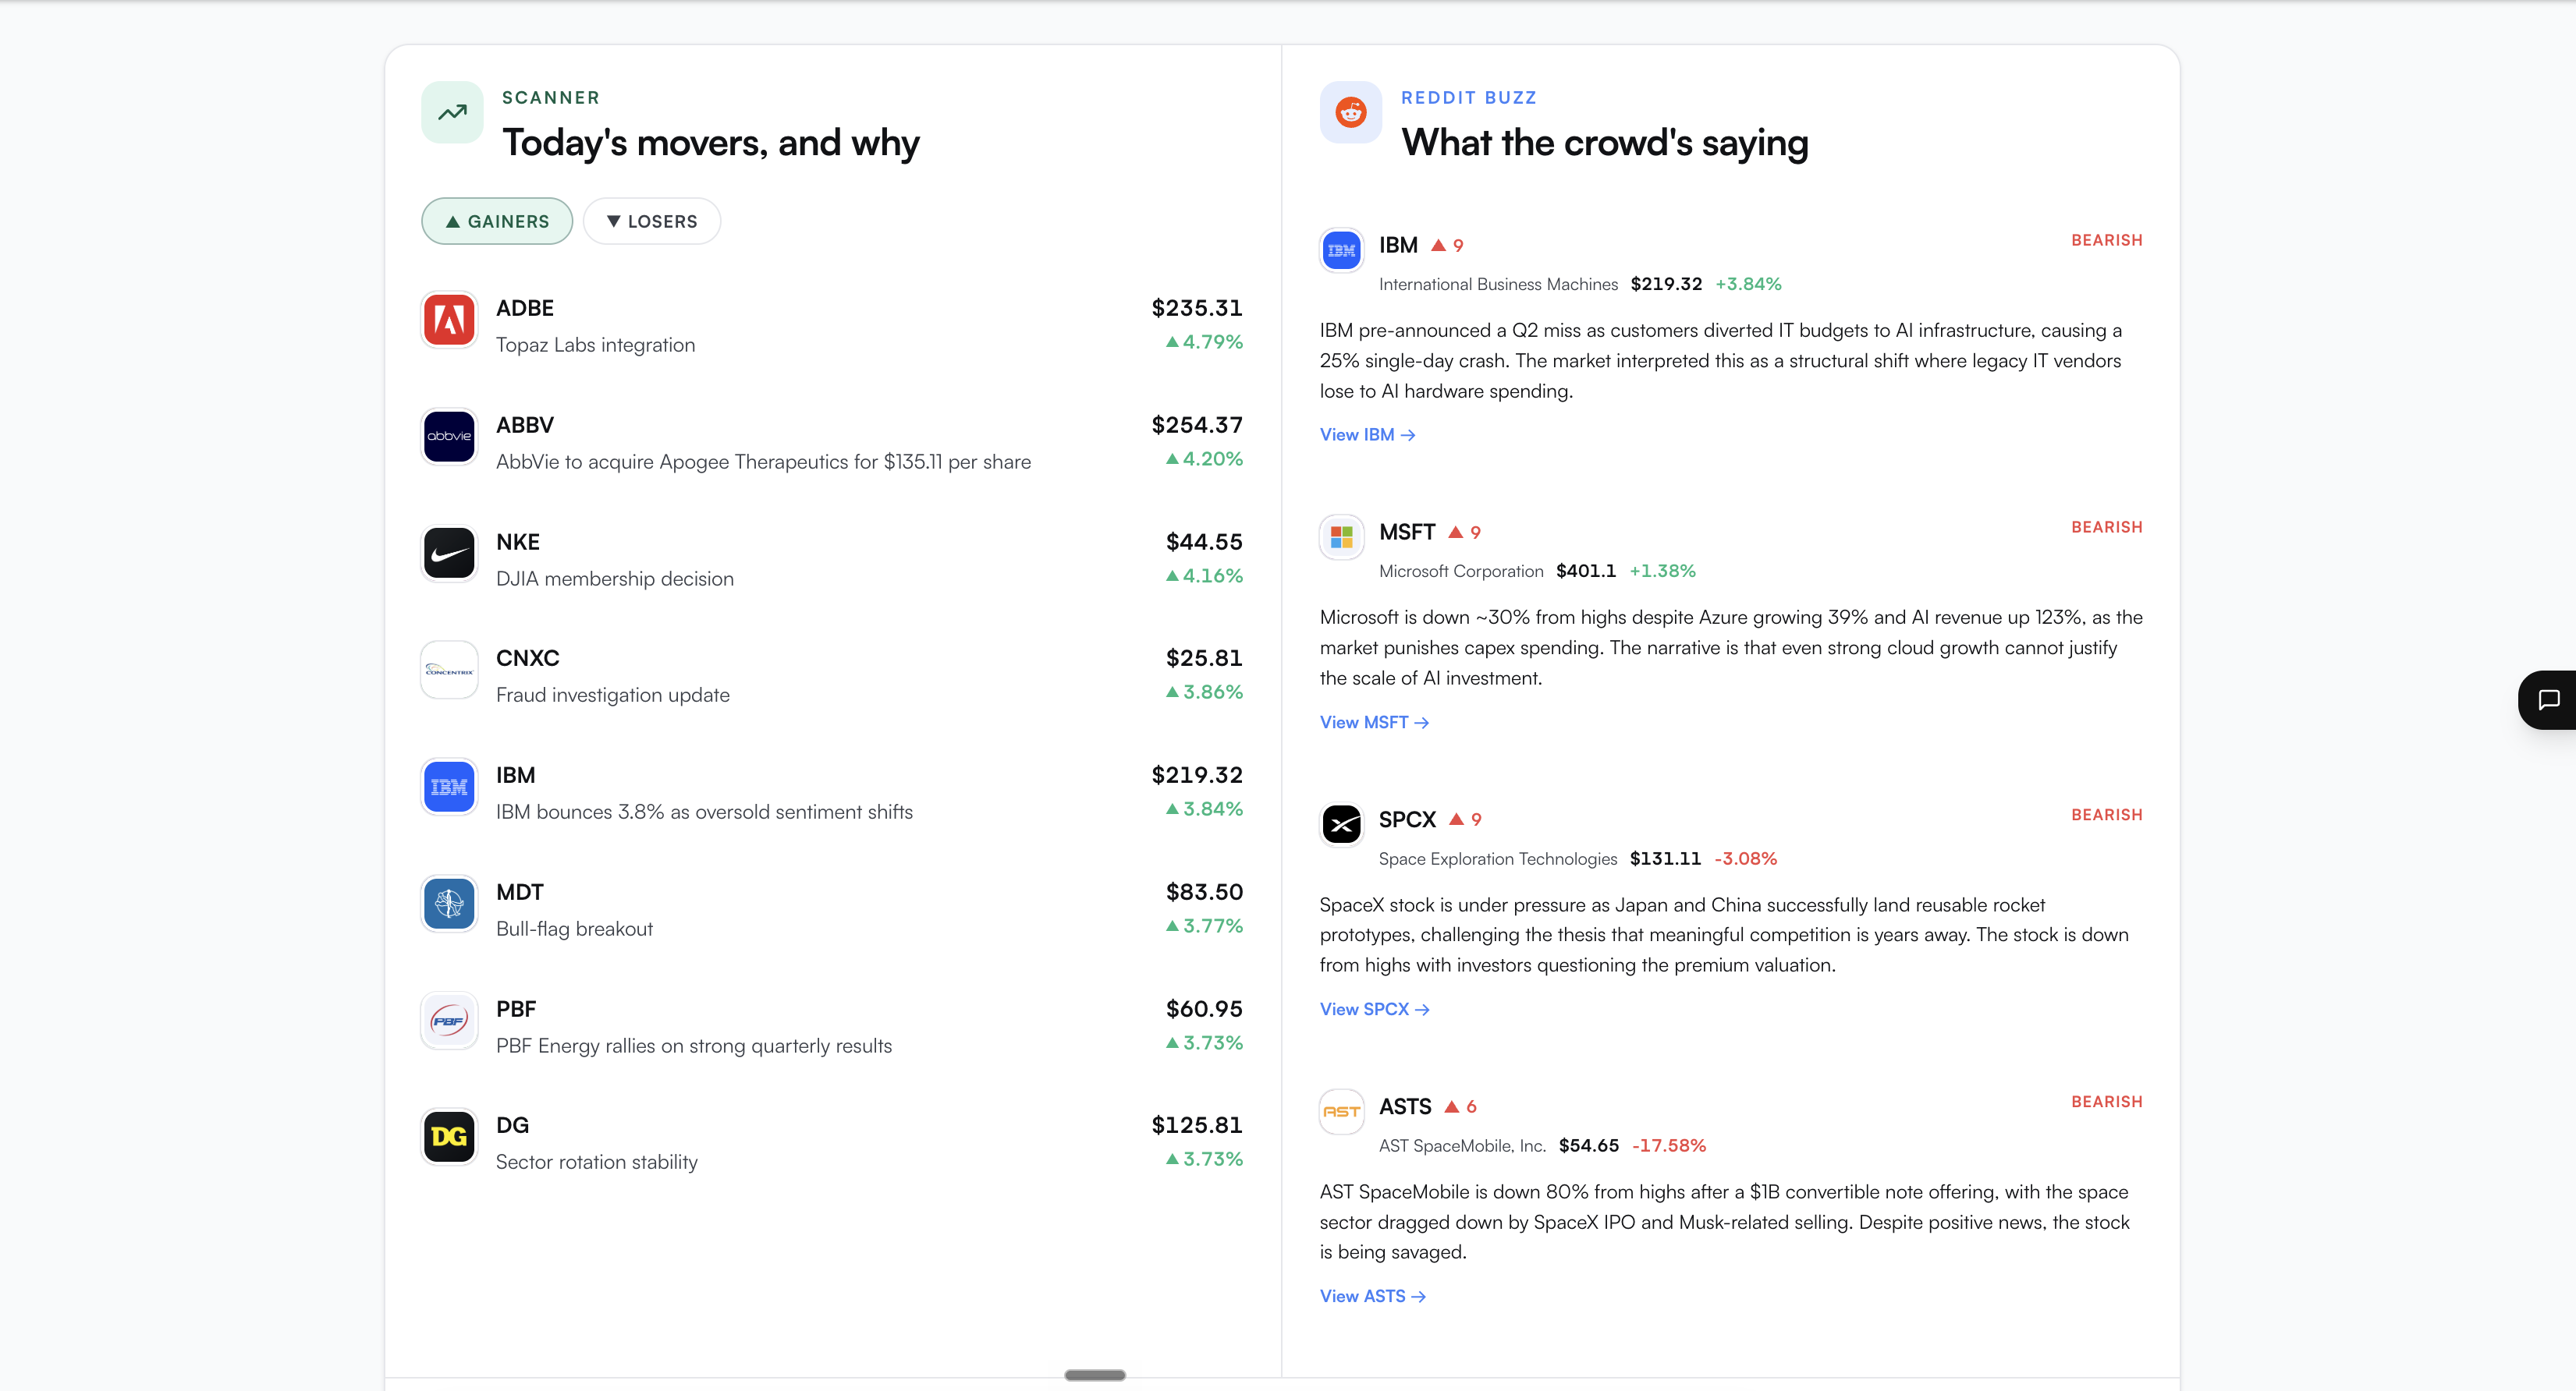
Task: Click the NKE ticker name
Action: click(518, 542)
